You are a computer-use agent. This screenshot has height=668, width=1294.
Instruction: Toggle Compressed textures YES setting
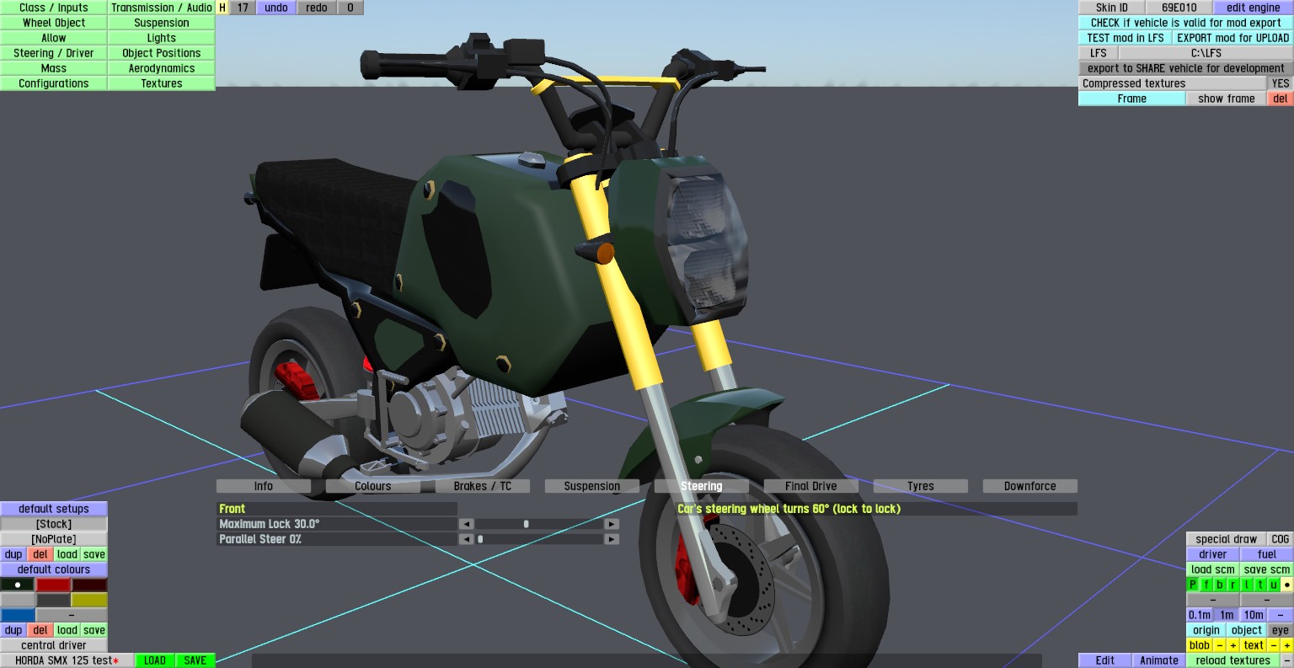click(x=1281, y=83)
